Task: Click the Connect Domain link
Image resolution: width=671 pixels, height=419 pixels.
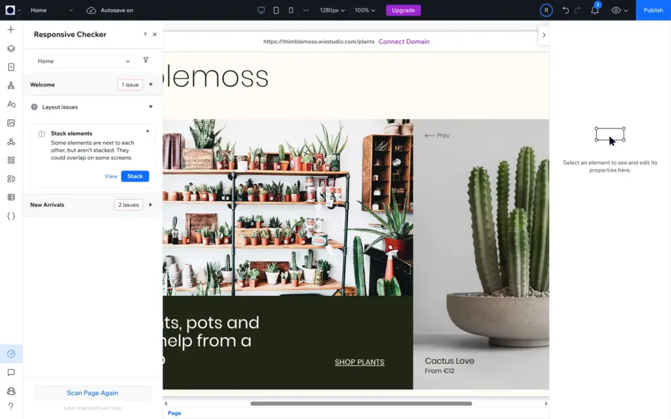Action: coord(404,41)
